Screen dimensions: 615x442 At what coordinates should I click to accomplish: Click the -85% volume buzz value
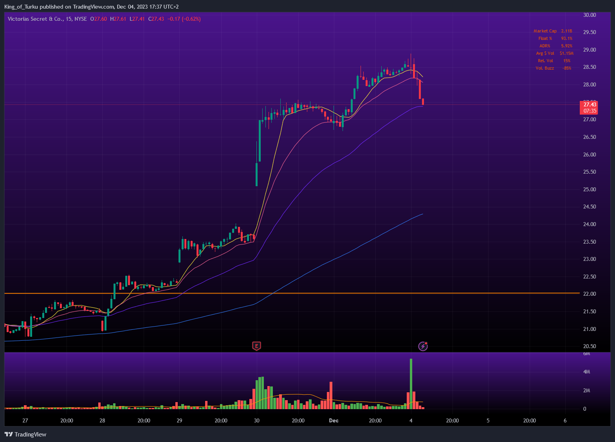[x=566, y=68]
